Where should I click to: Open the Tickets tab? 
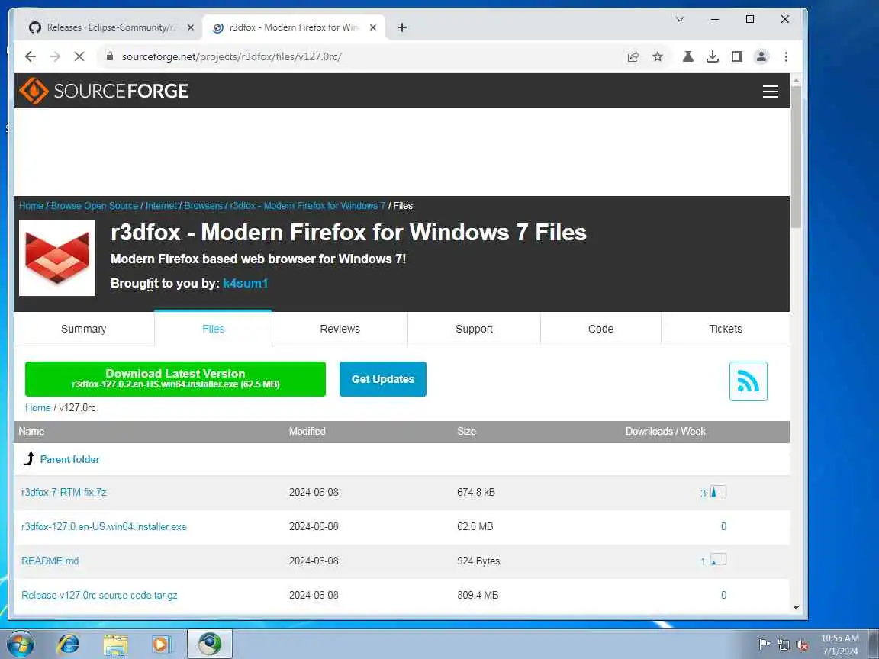[x=726, y=329]
